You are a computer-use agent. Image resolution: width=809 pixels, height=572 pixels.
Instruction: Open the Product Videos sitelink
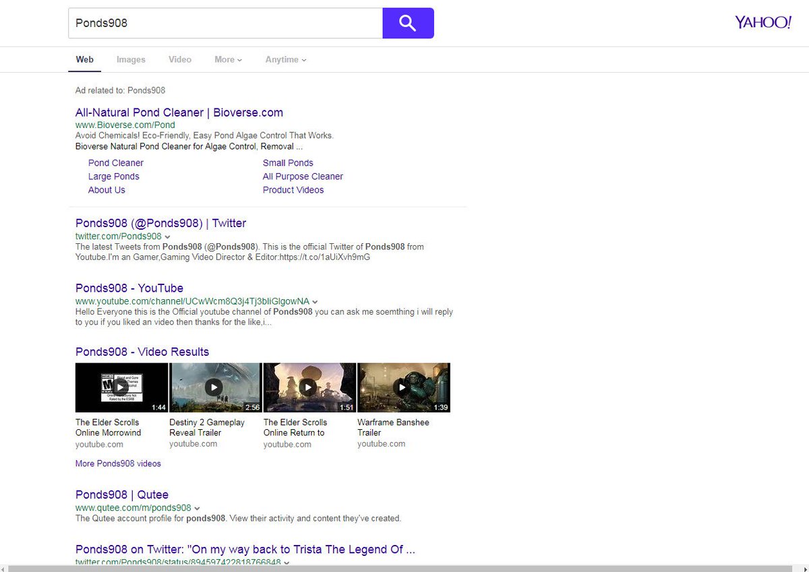click(x=293, y=190)
